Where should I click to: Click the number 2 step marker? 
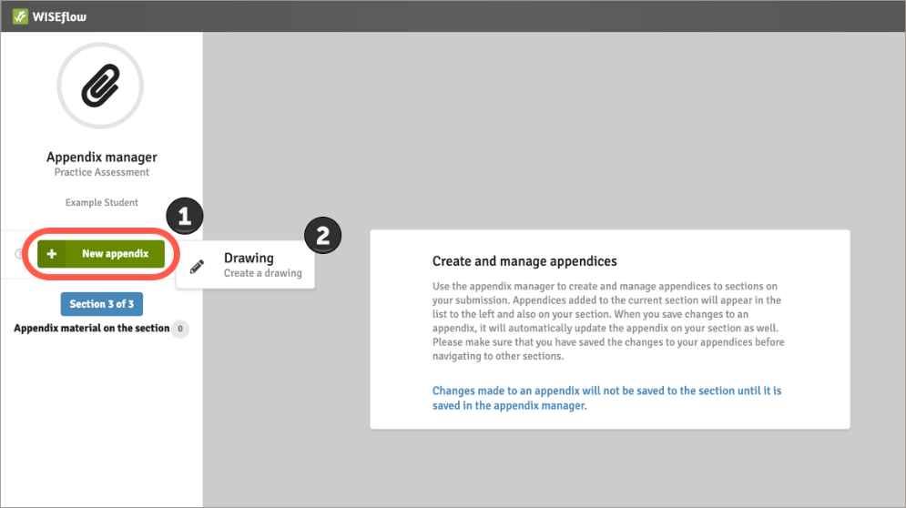(x=321, y=235)
